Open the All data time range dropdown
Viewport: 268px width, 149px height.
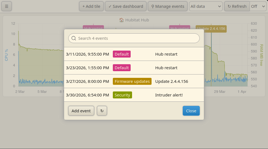206,6
